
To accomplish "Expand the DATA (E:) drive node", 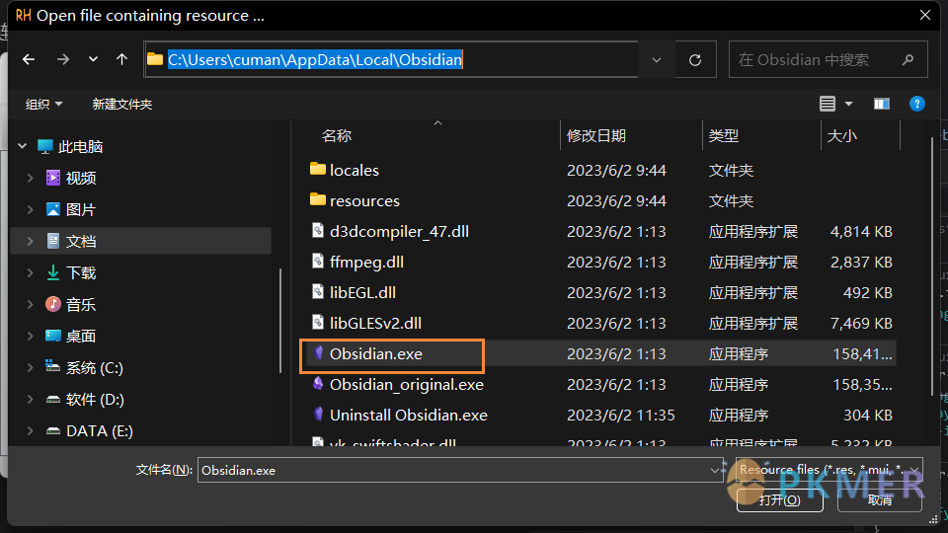I will [x=31, y=430].
